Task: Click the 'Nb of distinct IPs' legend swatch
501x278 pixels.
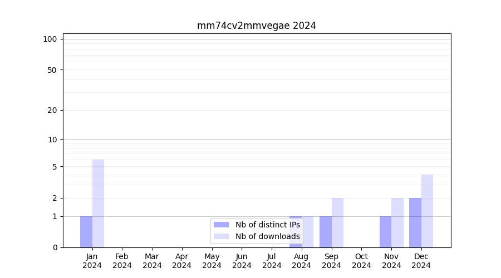Action: 221,225
